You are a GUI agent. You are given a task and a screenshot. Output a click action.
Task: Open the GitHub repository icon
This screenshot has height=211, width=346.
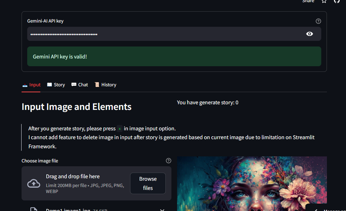(x=337, y=1)
